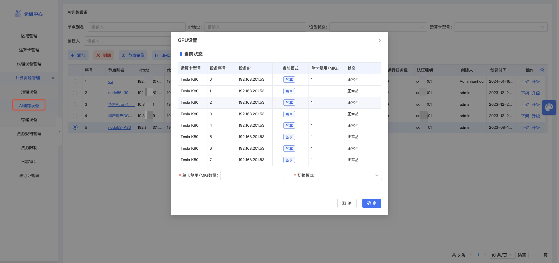The image size is (559, 263).
Task: Select the radio button for 华为Atlas row
Action: click(x=75, y=104)
